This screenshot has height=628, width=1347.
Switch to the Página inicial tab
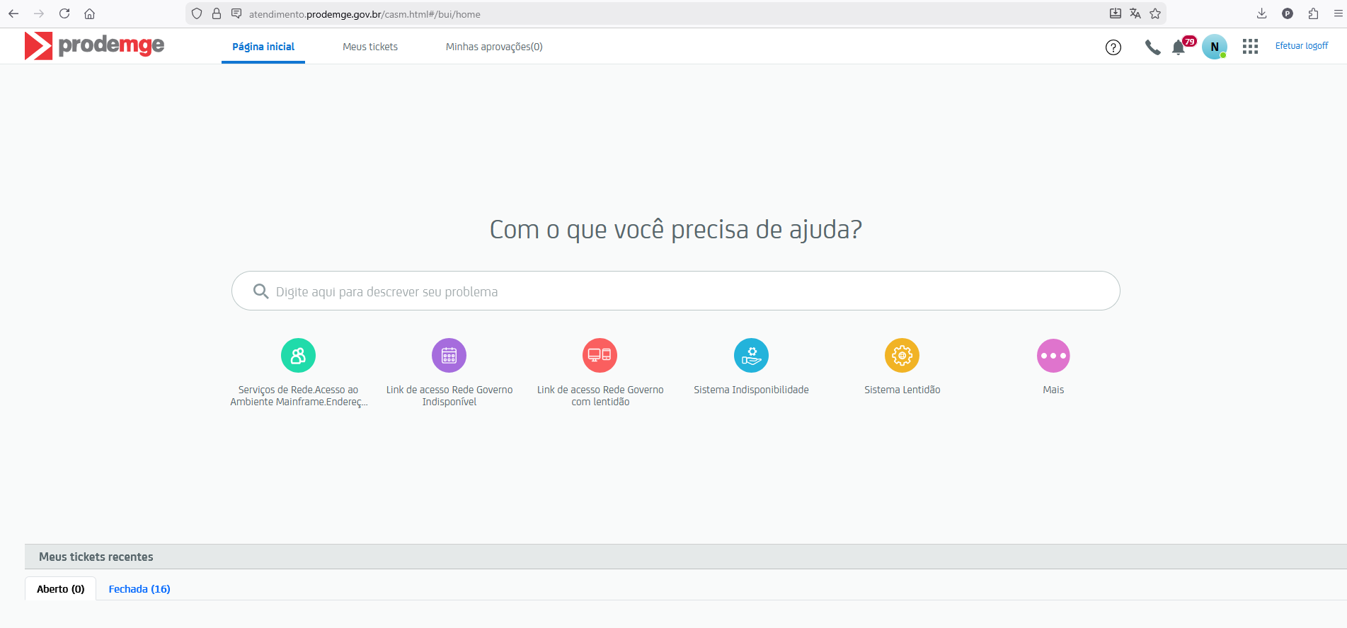tap(263, 47)
